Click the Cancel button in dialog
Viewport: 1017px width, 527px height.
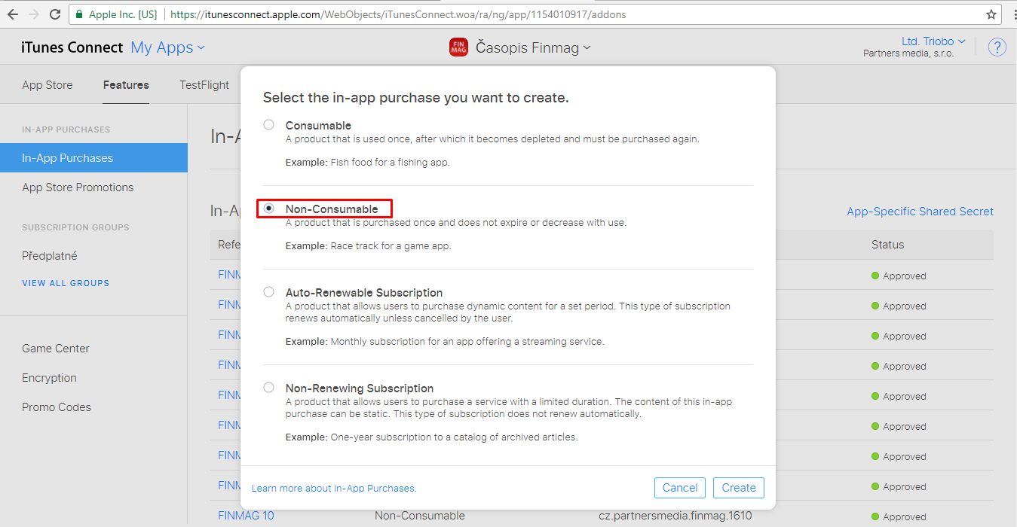[680, 488]
